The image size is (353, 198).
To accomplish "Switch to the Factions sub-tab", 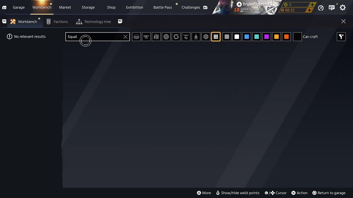I will click(57, 22).
